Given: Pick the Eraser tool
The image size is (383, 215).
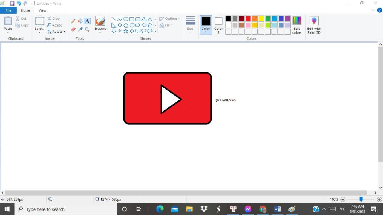Looking at the screenshot, I should pyautogui.click(x=73, y=29).
